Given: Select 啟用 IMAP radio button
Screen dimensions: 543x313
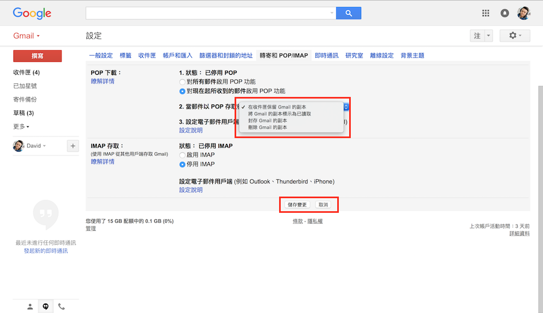Looking at the screenshot, I should pyautogui.click(x=182, y=155).
